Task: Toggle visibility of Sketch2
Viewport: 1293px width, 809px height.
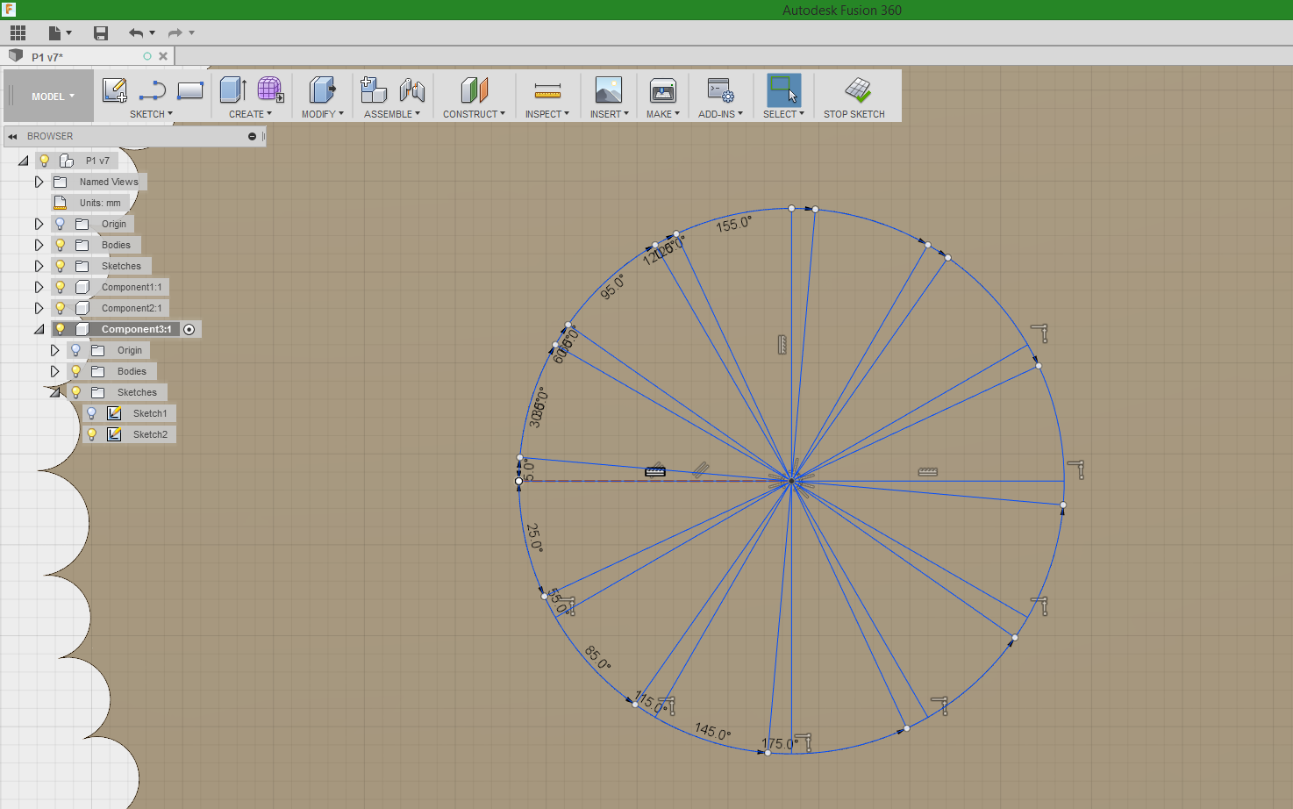Action: click(91, 434)
